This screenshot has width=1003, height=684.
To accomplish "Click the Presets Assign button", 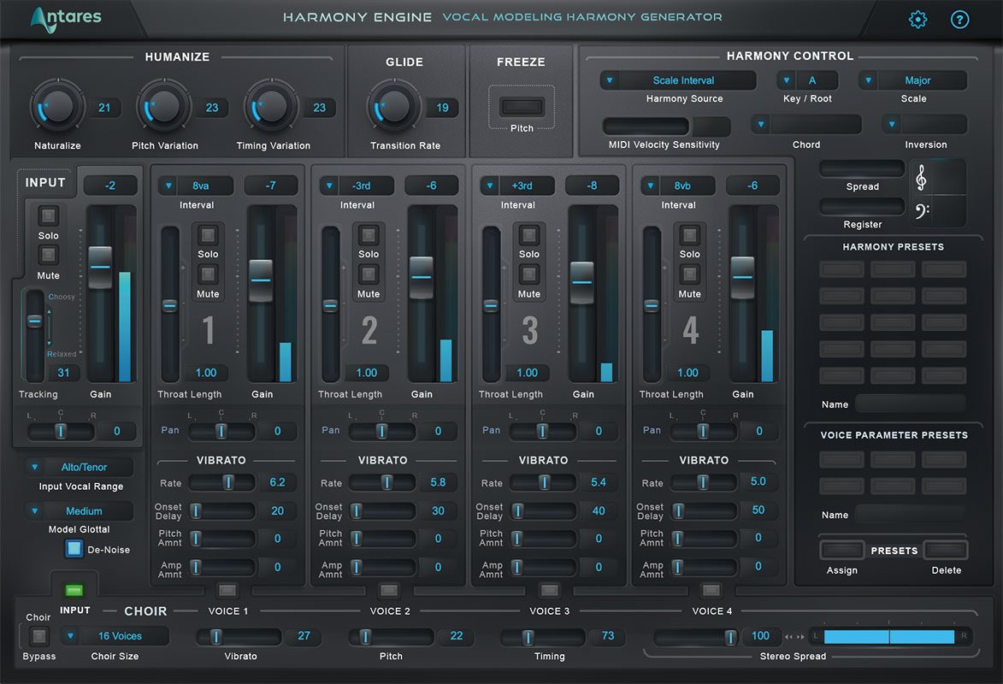I will pyautogui.click(x=841, y=550).
